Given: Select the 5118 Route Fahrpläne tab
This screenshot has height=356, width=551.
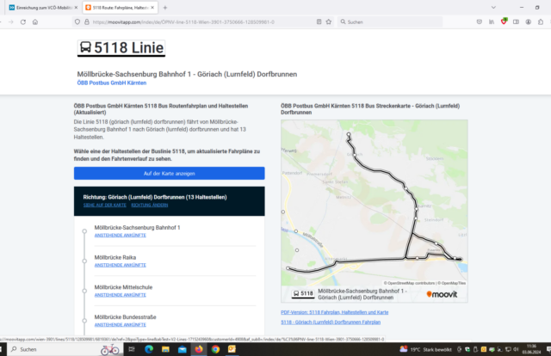Looking at the screenshot, I should click(x=121, y=8).
